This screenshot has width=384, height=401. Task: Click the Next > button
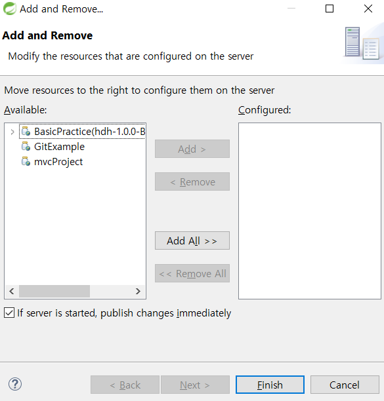pyautogui.click(x=195, y=385)
